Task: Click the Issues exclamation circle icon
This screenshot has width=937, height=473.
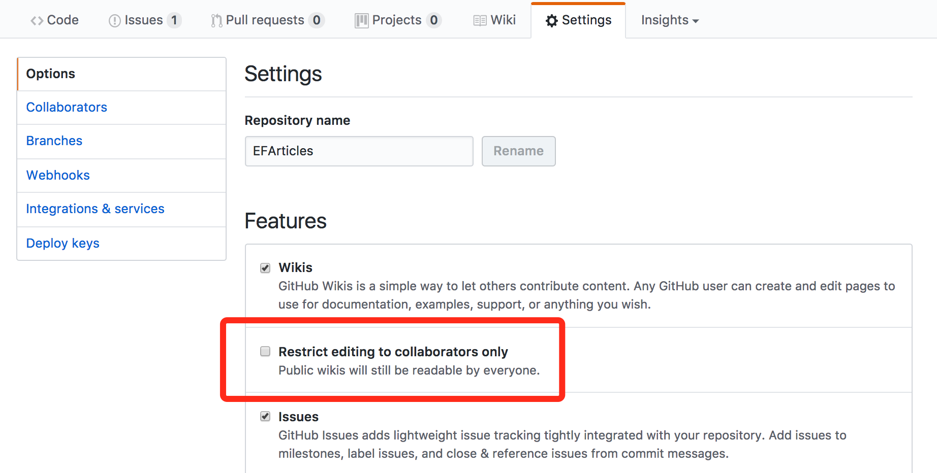Action: [x=115, y=20]
